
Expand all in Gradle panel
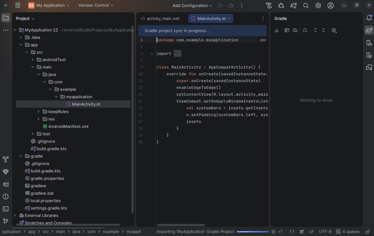[315, 30]
